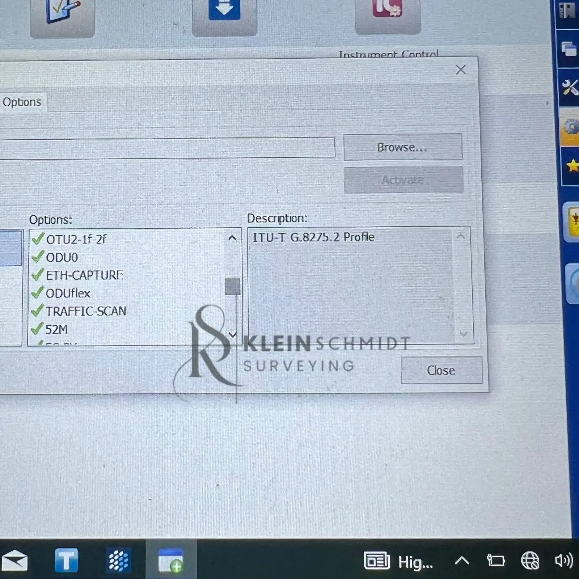
Task: Click the mail envelope taskbar icon
Action: (x=14, y=561)
